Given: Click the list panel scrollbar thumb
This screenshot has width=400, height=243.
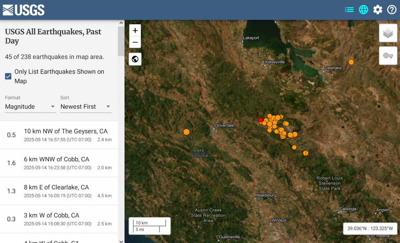Looking at the screenshot, I should pyautogui.click(x=121, y=41).
